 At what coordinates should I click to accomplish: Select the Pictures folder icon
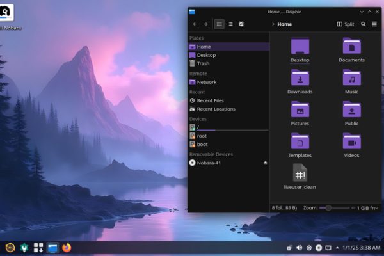300,114
